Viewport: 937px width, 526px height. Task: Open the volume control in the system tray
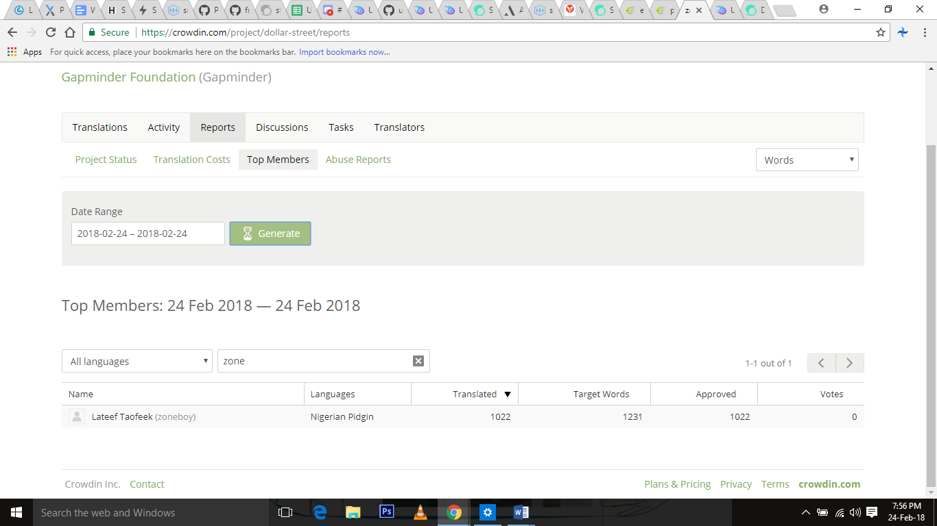pyautogui.click(x=855, y=512)
